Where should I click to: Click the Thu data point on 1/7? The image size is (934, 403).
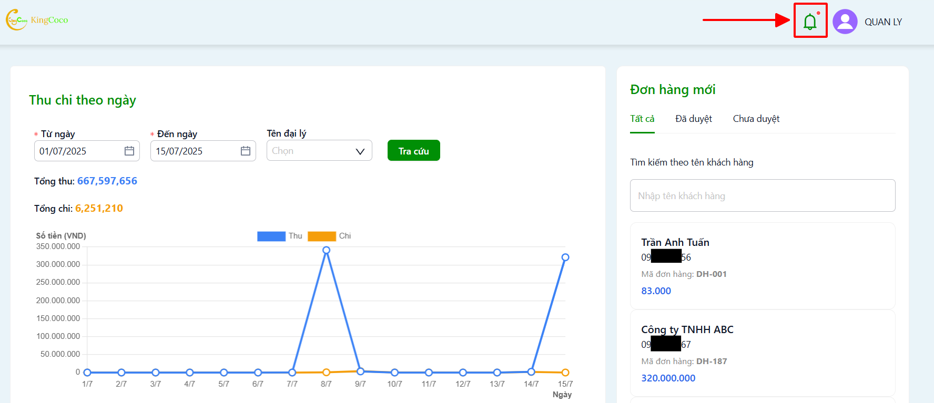click(x=87, y=373)
